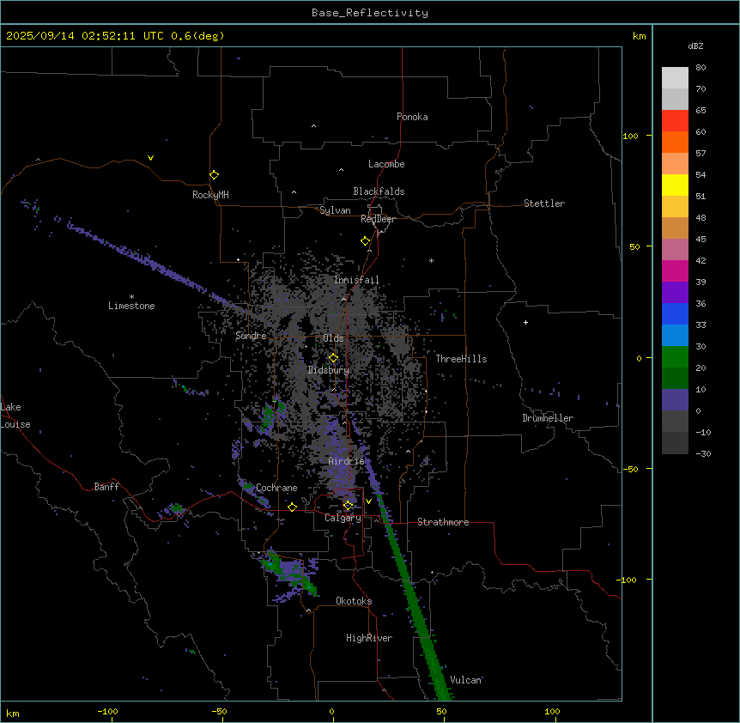Click the Airdrie city label
740x723 pixels.
tap(347, 461)
